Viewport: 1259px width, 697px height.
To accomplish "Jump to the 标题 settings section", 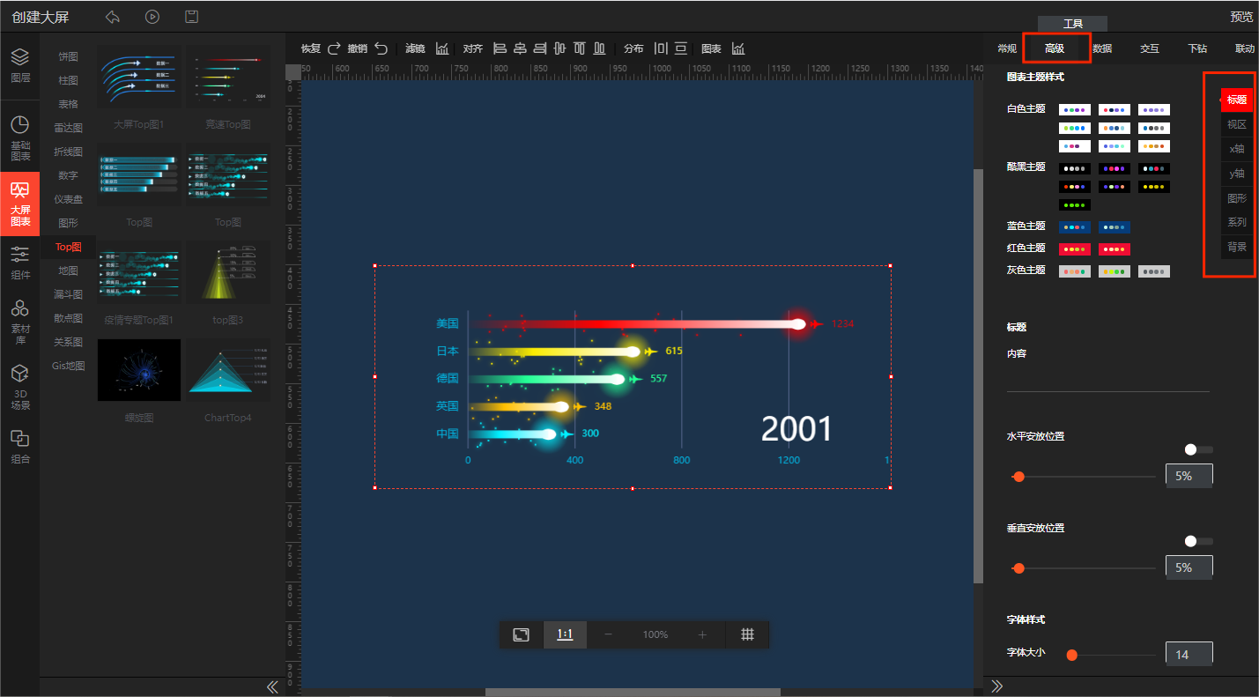I will coord(1237,100).
